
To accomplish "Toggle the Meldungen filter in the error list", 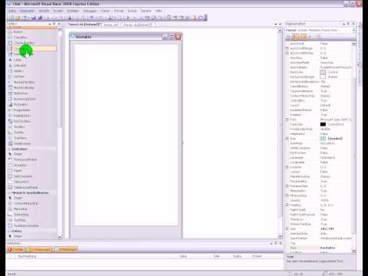I will coord(66,249).
